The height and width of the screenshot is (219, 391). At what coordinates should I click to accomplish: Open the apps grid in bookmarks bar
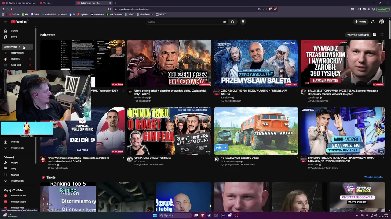pos(3,14)
